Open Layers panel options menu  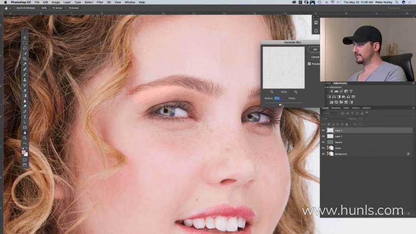click(x=413, y=108)
